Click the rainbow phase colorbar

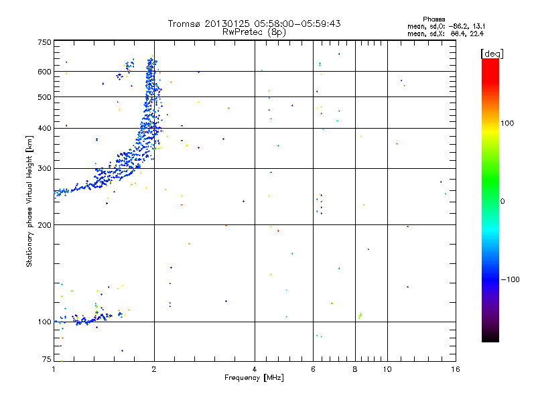point(490,200)
